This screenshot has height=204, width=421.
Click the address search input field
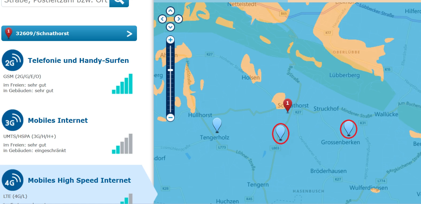pyautogui.click(x=55, y=2)
